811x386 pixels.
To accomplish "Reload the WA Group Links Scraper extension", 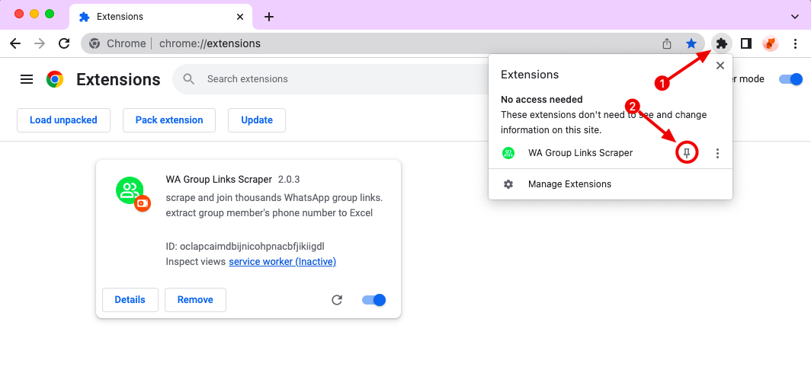I will click(337, 300).
